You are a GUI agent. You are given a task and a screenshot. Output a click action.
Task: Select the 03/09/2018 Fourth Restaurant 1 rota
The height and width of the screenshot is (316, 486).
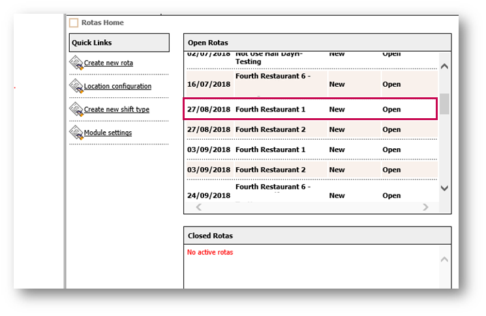pos(270,150)
